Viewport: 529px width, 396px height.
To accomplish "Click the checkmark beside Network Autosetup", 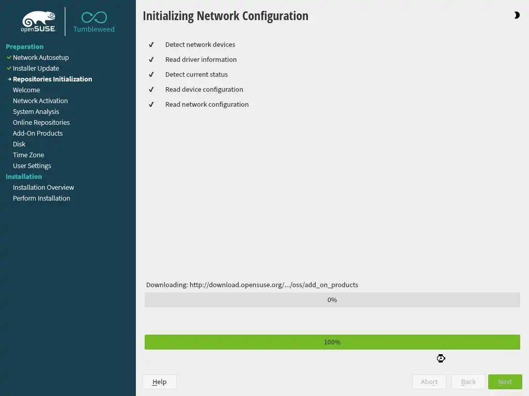I will point(9,57).
